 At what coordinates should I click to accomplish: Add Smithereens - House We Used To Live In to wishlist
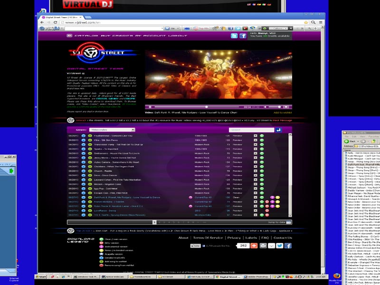point(90,153)
